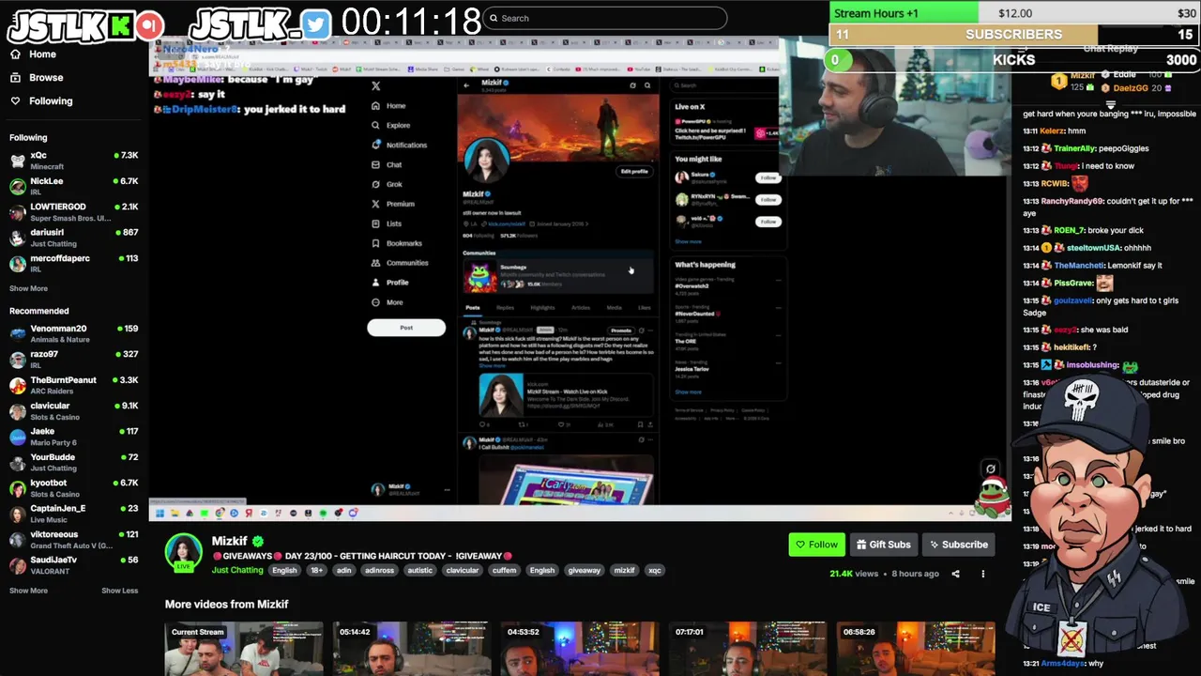
Task: Open dariusirl channel in sidebar
Action: (x=73, y=238)
